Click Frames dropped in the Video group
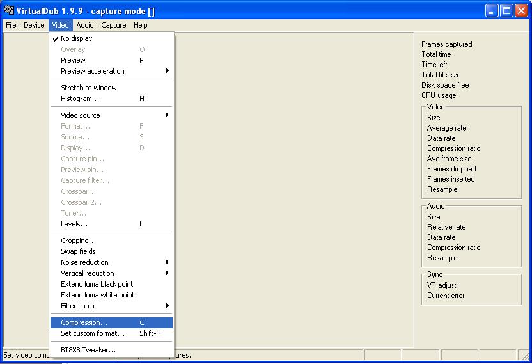Screen dimensions: 532x364 point(451,169)
